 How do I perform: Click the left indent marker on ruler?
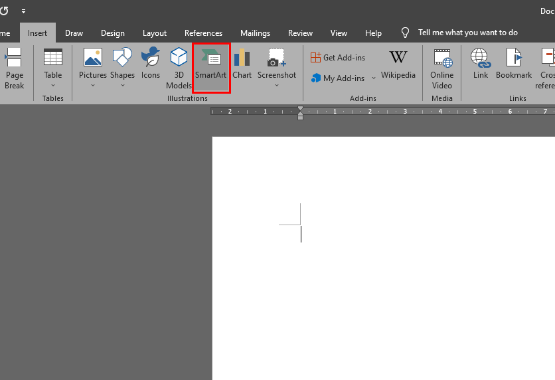coord(300,117)
